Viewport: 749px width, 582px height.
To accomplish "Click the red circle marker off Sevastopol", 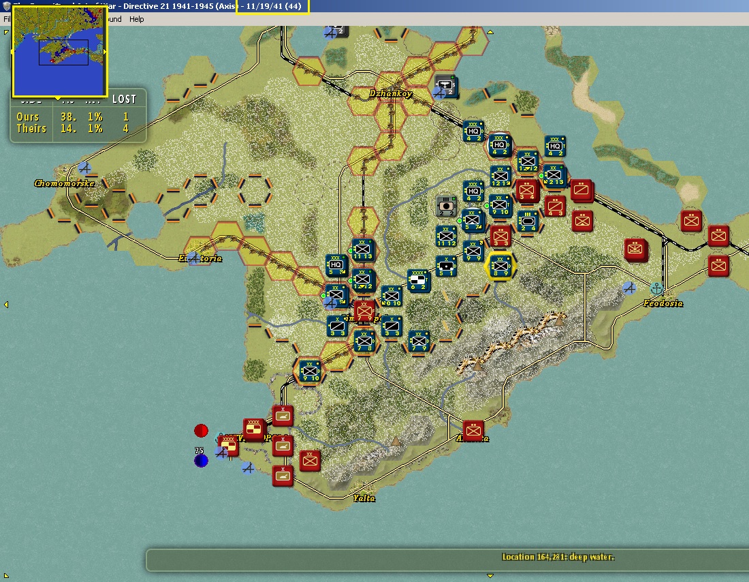I will point(201,431).
